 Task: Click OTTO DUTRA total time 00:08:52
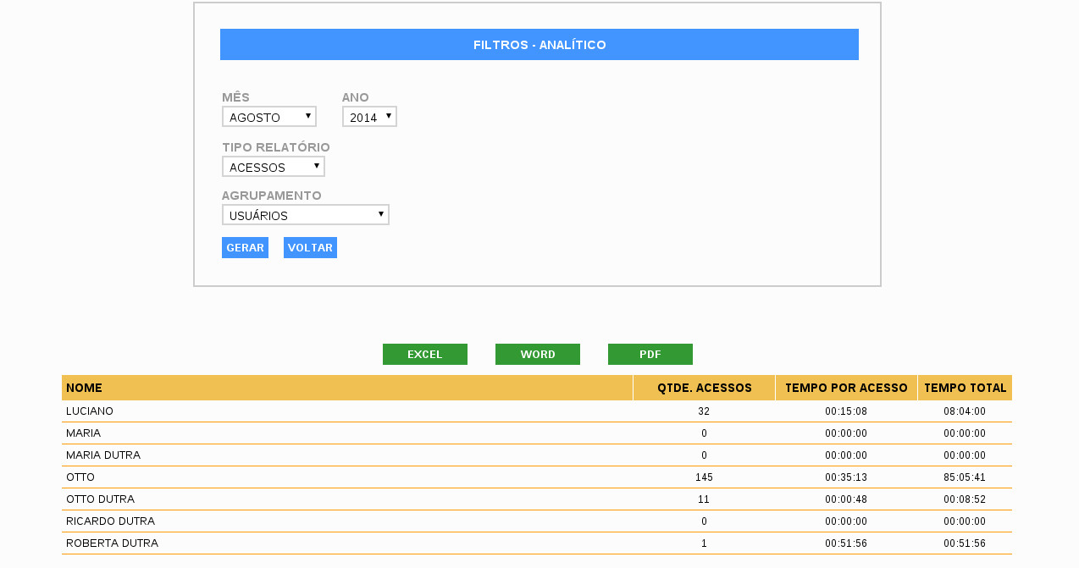965,499
